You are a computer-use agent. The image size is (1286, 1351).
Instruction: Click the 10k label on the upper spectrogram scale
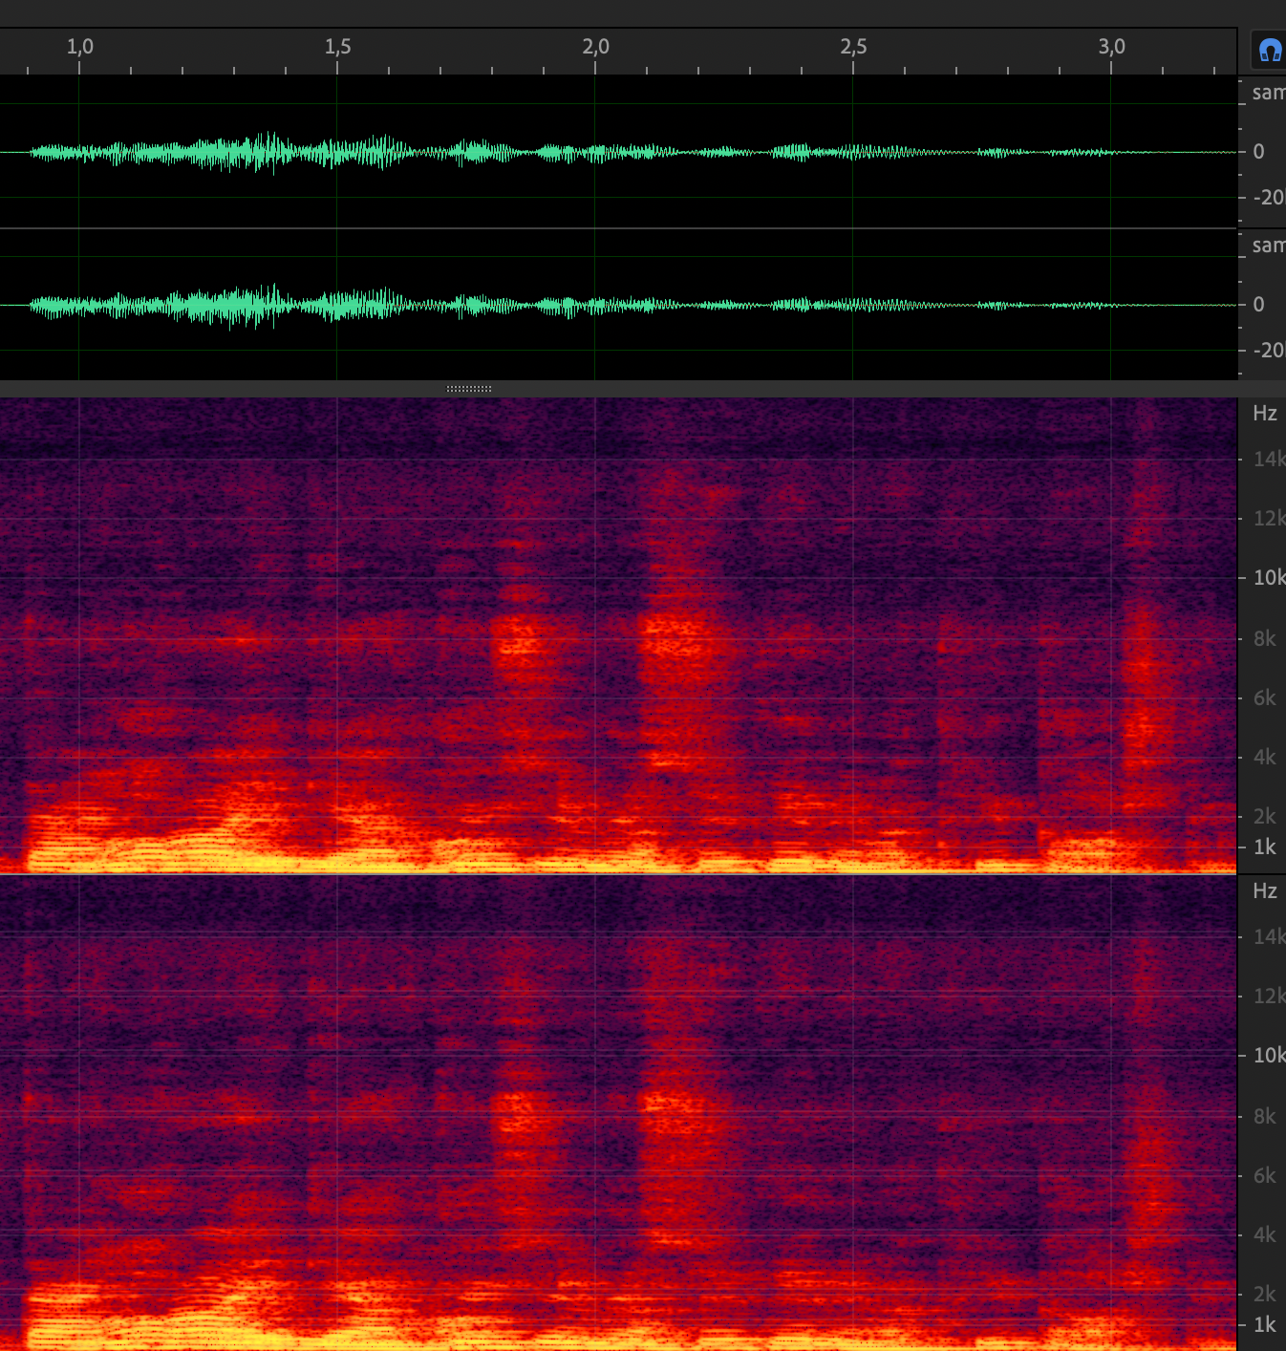point(1268,578)
